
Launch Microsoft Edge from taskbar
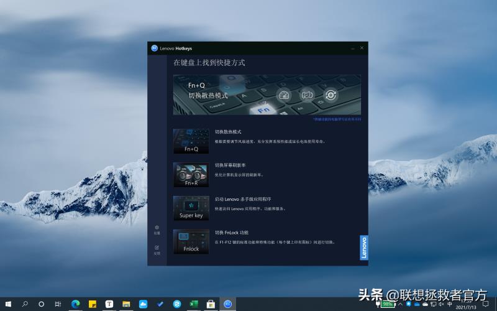[75, 304]
